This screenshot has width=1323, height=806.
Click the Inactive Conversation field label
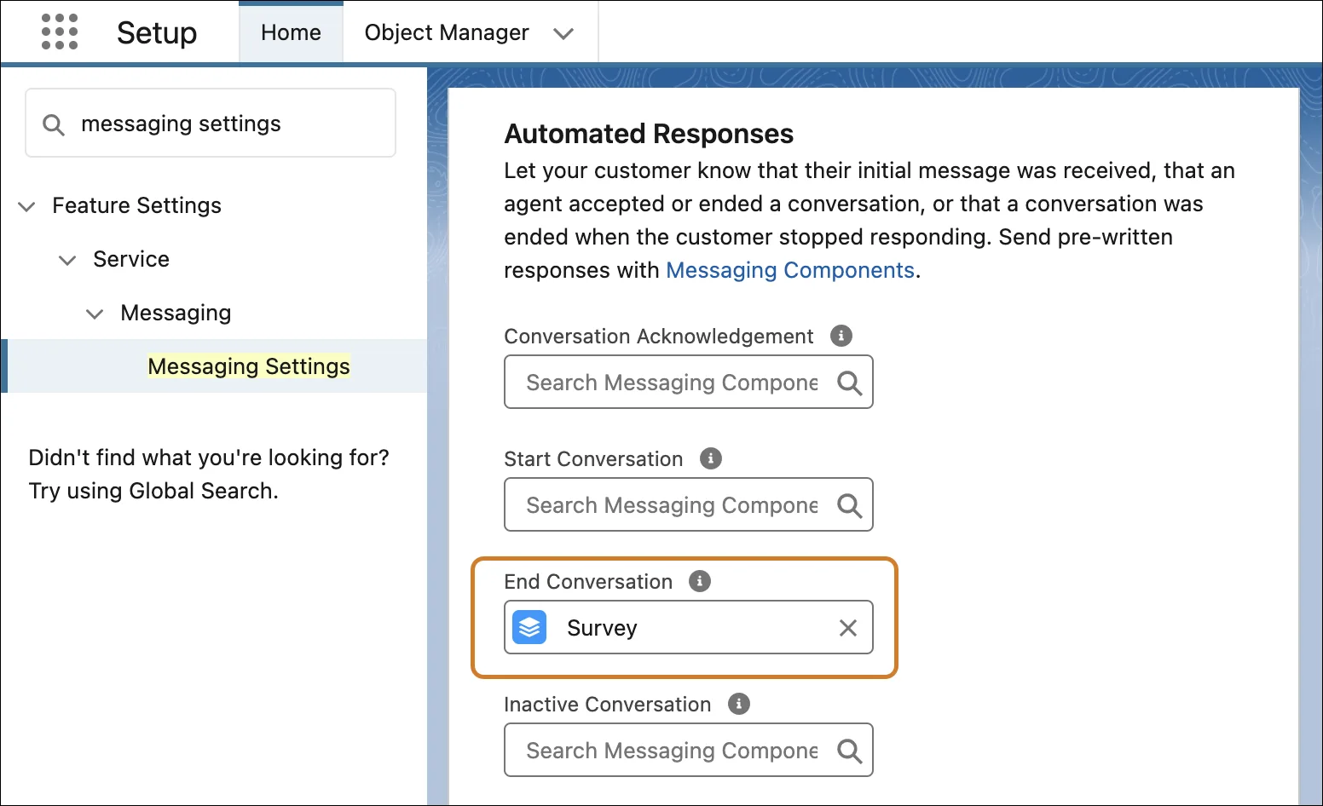click(608, 705)
